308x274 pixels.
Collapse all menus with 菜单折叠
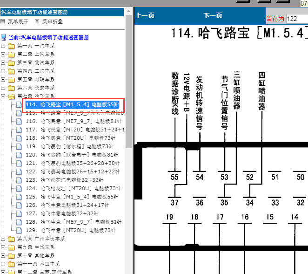pos(53,21)
